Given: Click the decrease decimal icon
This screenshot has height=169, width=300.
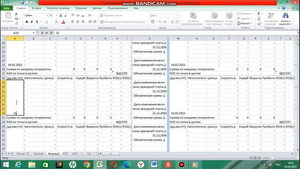Looking at the screenshot, I should pos(177,22).
